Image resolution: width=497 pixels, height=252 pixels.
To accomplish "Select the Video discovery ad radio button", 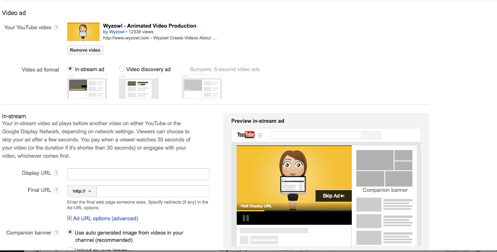I will coord(122,69).
